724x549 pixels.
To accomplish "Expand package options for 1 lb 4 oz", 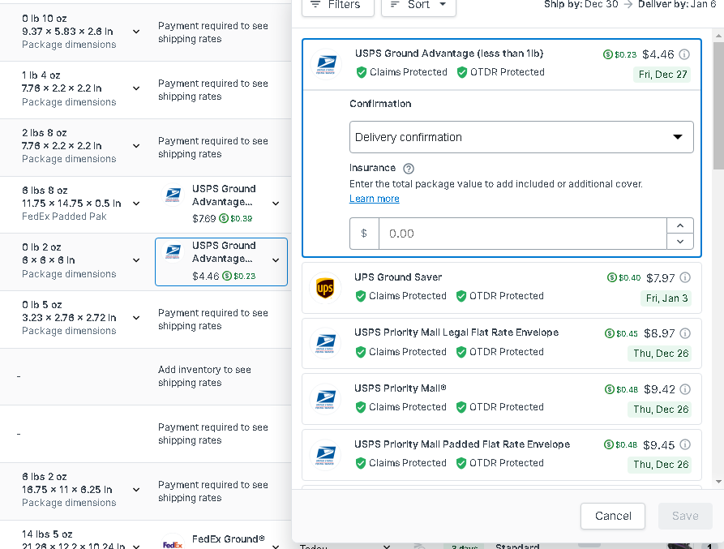I will coord(136,88).
